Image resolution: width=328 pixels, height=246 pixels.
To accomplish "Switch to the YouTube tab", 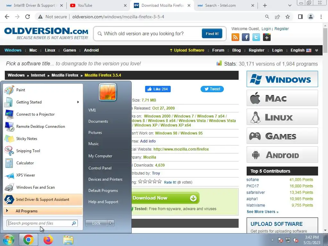I will (98, 5).
